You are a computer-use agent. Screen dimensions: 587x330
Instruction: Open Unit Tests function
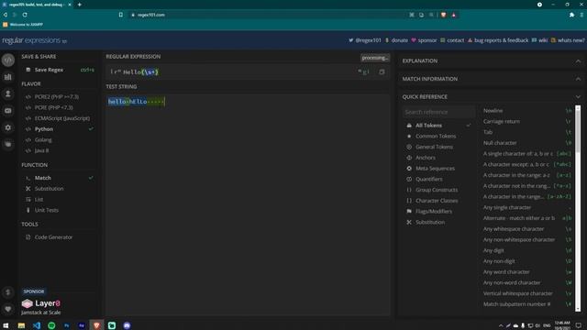pos(47,210)
